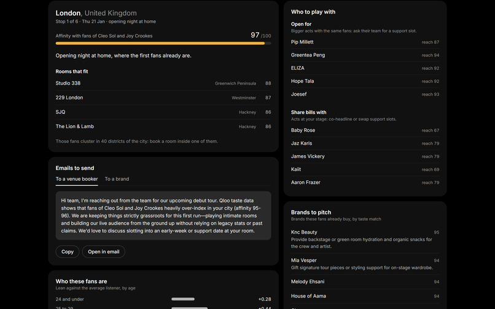Choose James Vickery from the list
495x309 pixels.
(x=365, y=156)
